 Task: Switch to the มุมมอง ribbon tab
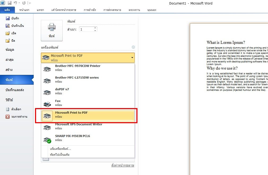tap(152, 10)
